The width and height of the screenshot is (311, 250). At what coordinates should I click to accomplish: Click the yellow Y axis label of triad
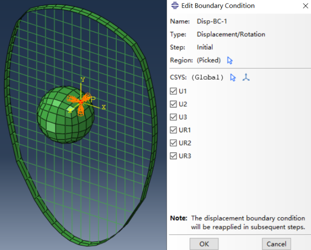(82, 80)
